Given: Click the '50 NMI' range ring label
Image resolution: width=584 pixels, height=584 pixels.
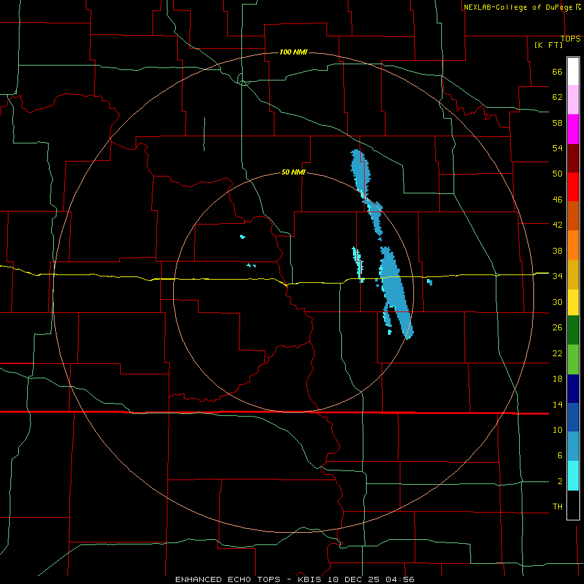Looking at the screenshot, I should [293, 172].
